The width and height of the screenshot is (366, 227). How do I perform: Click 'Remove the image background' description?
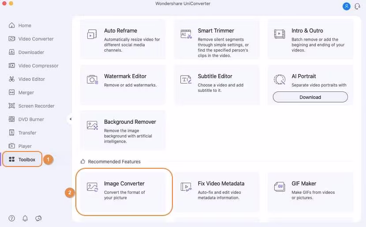click(x=128, y=136)
